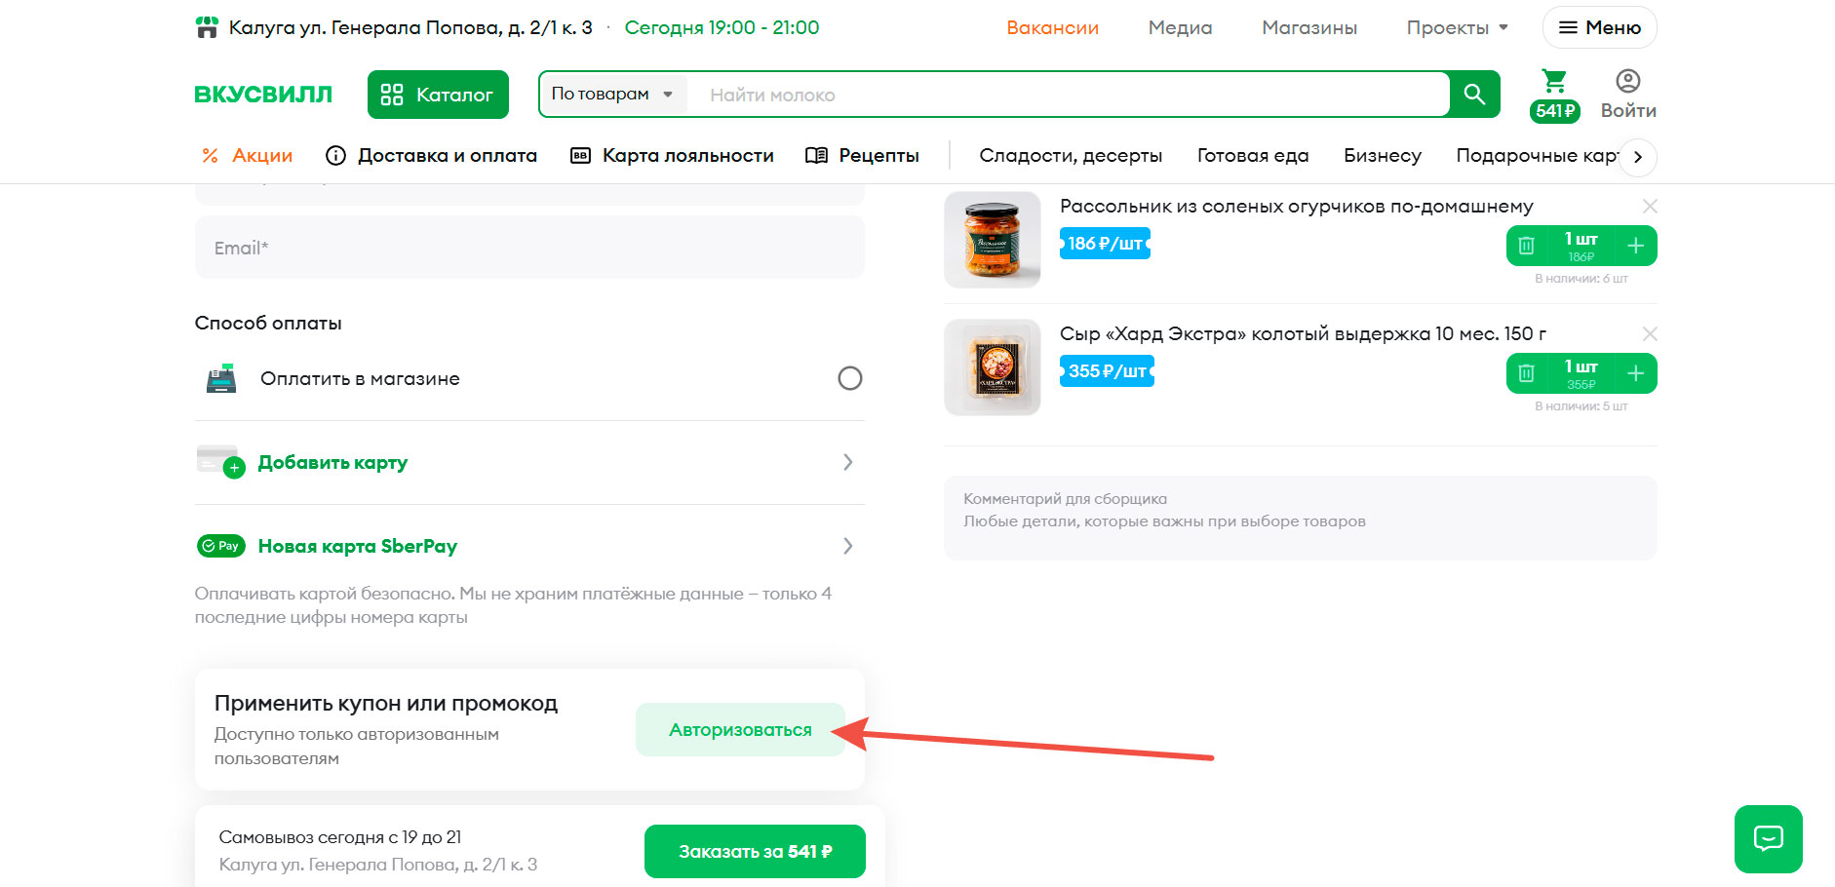This screenshot has width=1835, height=887.
Task: Click the search magnifier button
Action: click(1474, 95)
